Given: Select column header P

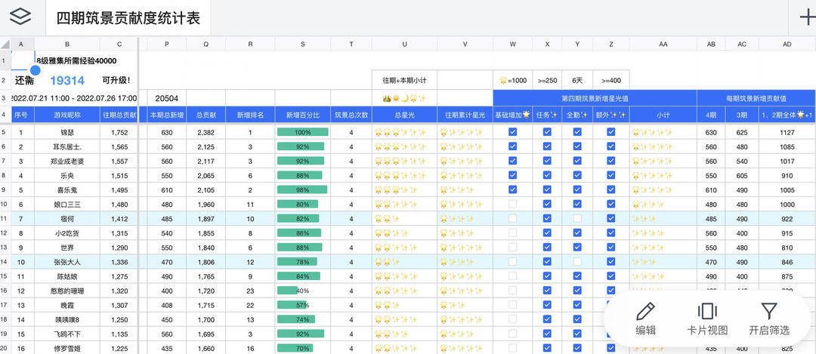Looking at the screenshot, I should [166, 45].
